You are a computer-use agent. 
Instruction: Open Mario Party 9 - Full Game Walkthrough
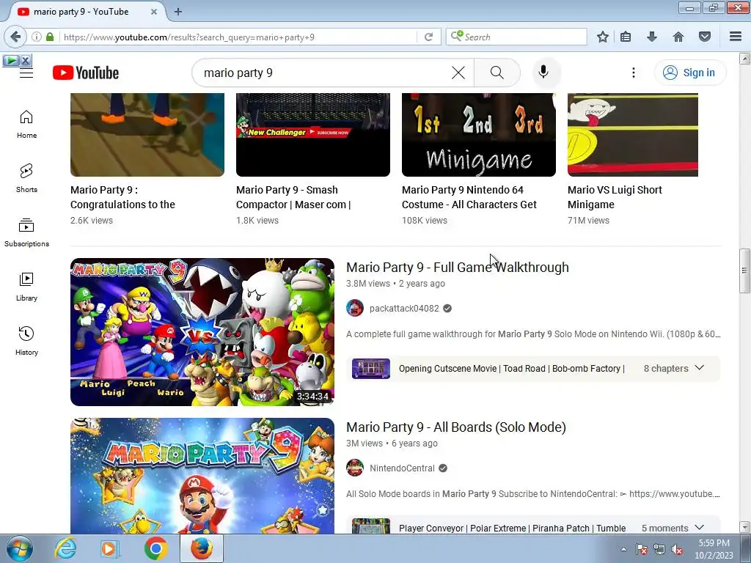coord(458,267)
